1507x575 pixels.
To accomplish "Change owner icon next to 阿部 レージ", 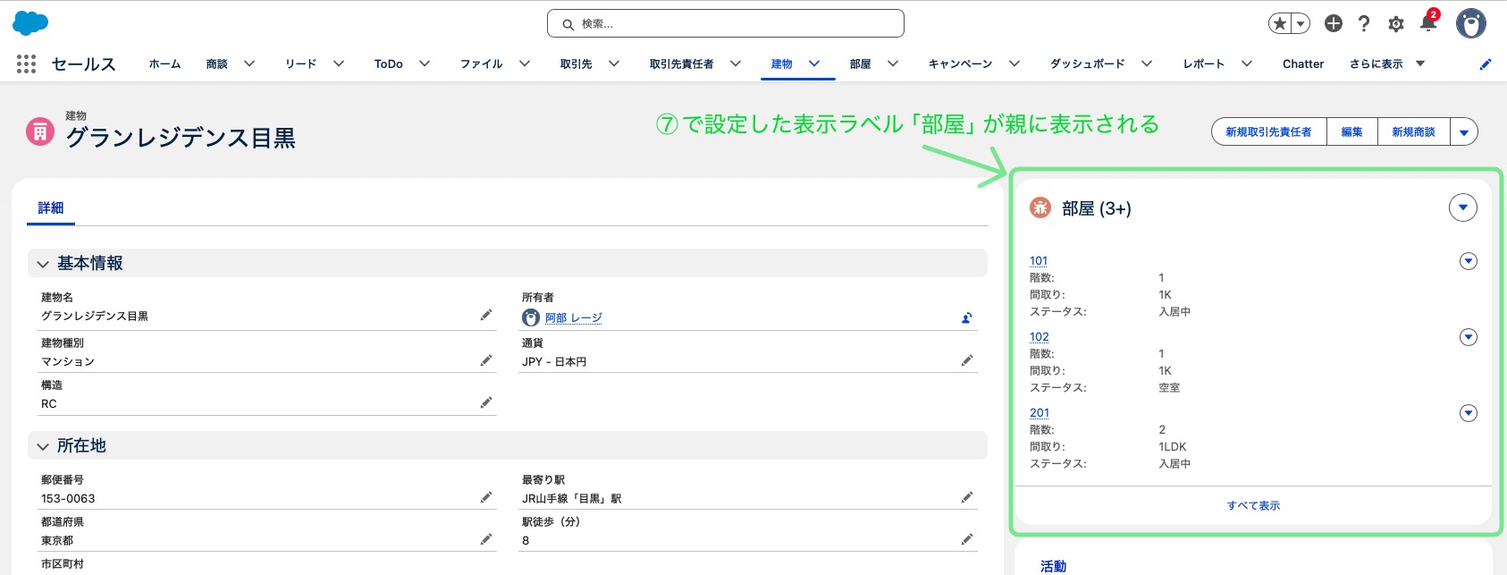I will tap(967, 317).
